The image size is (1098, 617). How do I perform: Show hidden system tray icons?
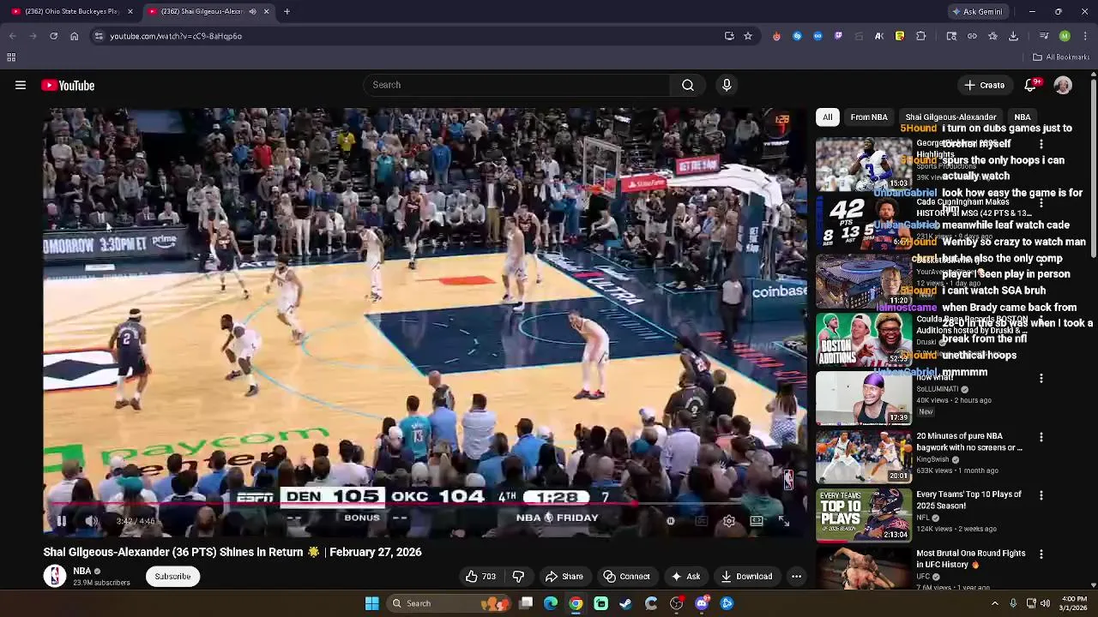click(995, 603)
